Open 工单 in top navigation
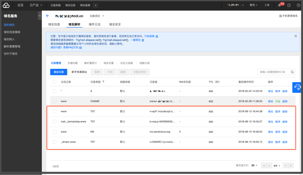This screenshot has height=175, width=303. [x=267, y=5]
